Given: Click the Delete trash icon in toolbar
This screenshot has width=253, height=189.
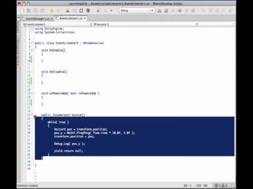Looking at the screenshot, I should 88,11.
